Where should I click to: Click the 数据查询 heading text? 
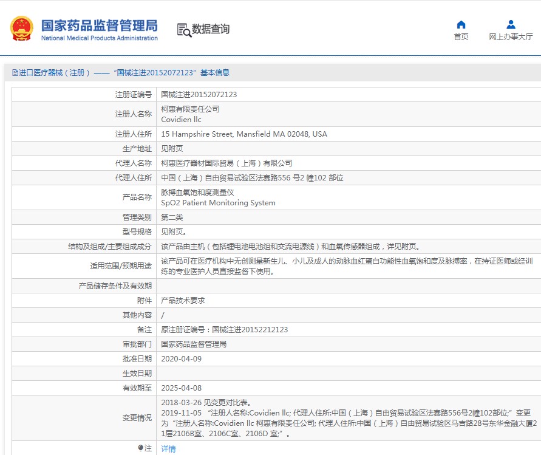pos(211,29)
